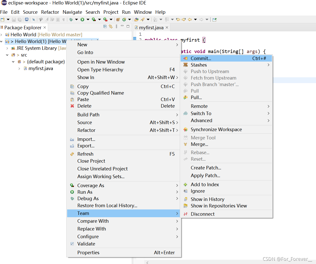Open the Help menu

coord(160,12)
